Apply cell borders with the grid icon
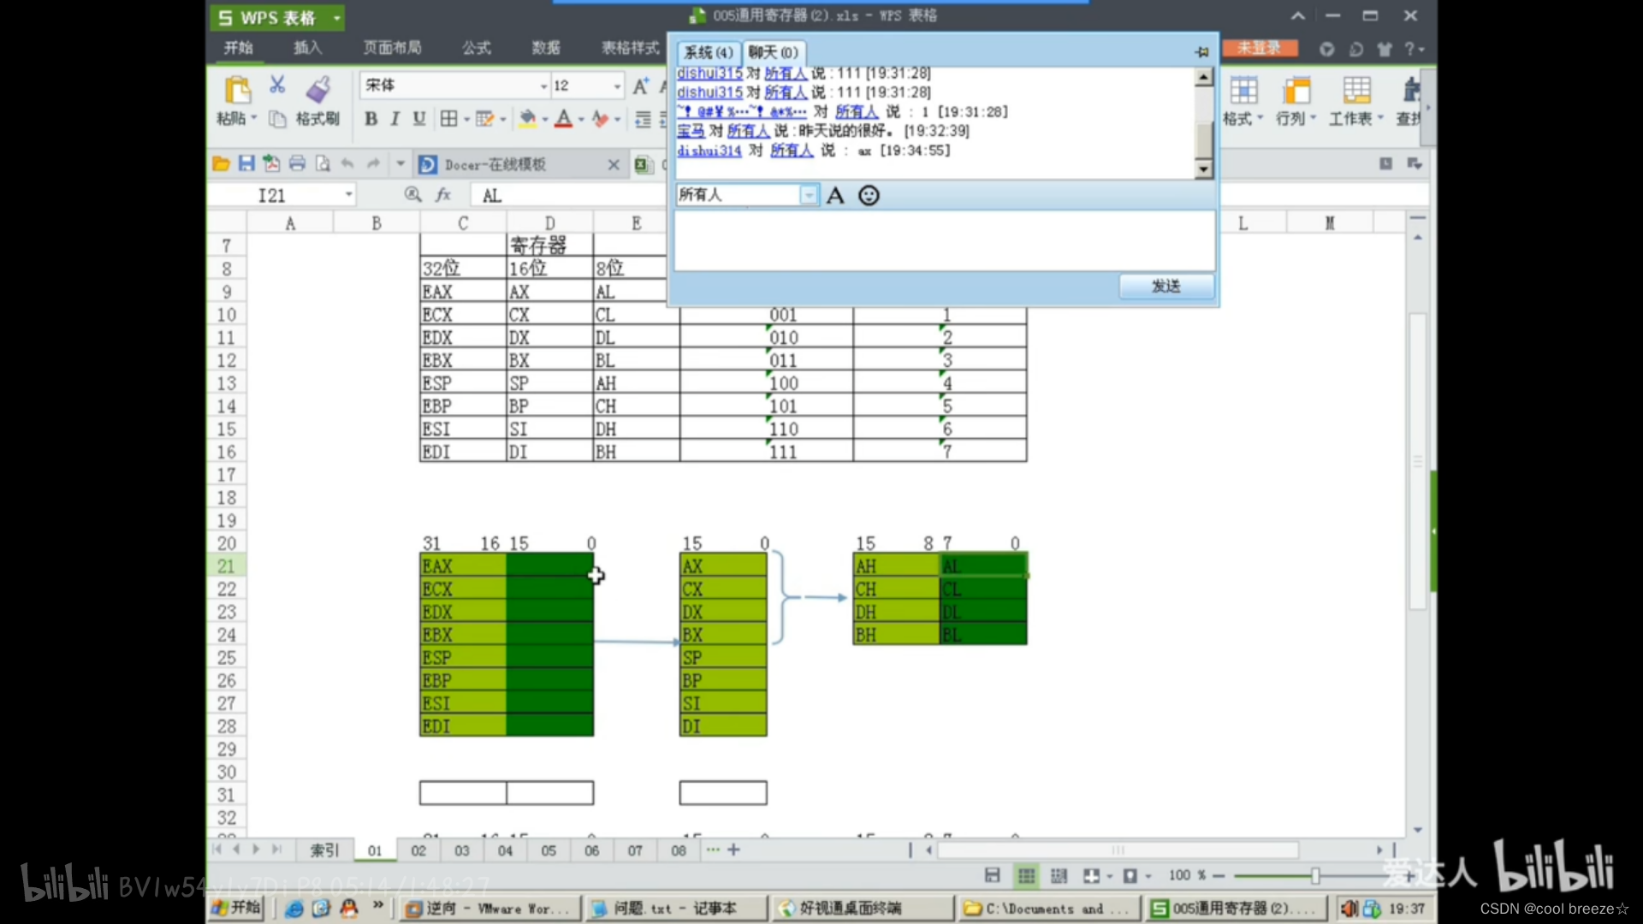The height and width of the screenshot is (924, 1643). click(448, 119)
